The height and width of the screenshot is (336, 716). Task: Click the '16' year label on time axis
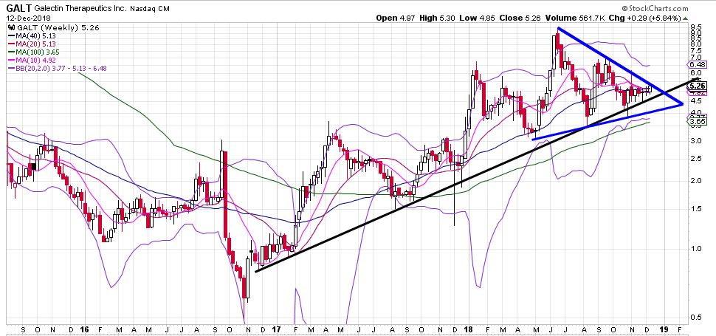click(x=84, y=329)
